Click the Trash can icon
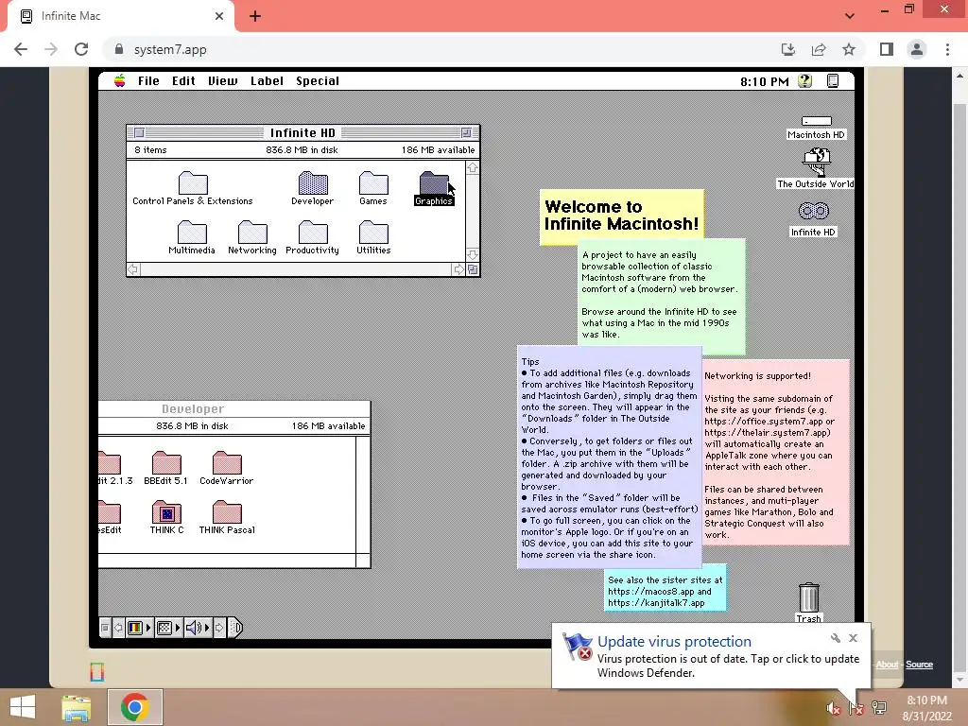The image size is (968, 726). coord(809,597)
